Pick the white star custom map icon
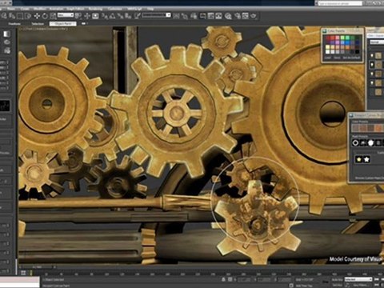Viewport: 384px width, 288px height. coord(366,159)
